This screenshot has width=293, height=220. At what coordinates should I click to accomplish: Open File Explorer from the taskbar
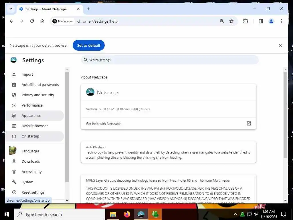tap(113, 214)
